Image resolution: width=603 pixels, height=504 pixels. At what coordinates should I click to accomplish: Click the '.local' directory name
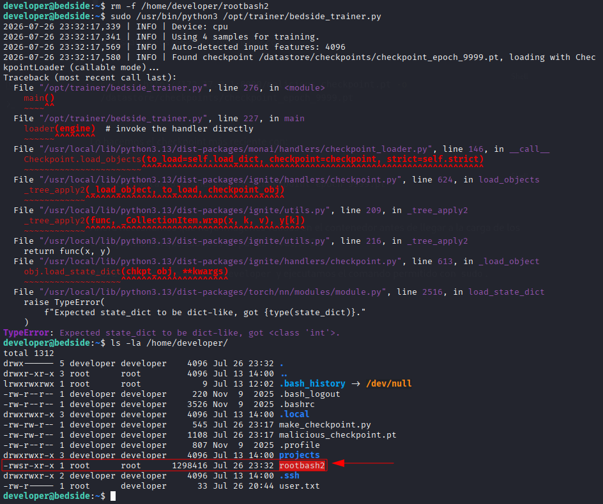[294, 415]
